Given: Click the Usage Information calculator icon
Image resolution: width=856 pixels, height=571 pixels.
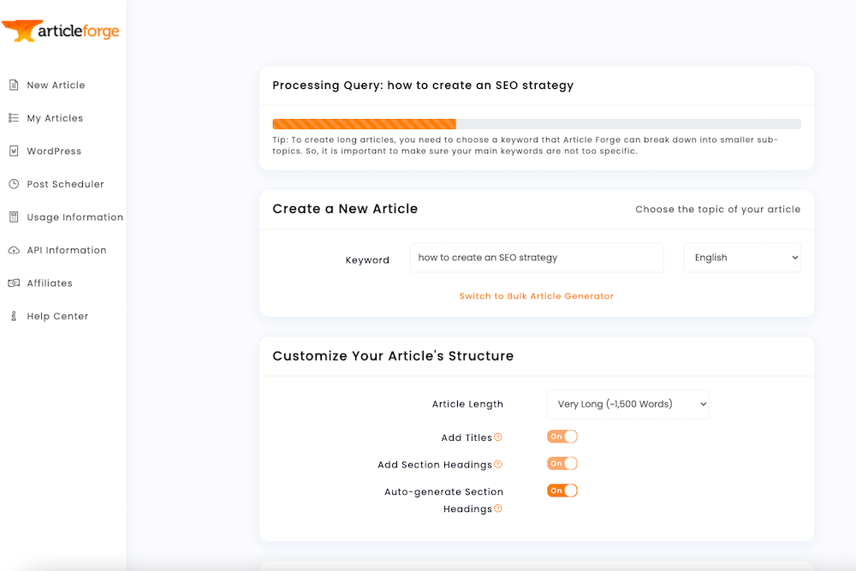Looking at the screenshot, I should click(x=14, y=217).
